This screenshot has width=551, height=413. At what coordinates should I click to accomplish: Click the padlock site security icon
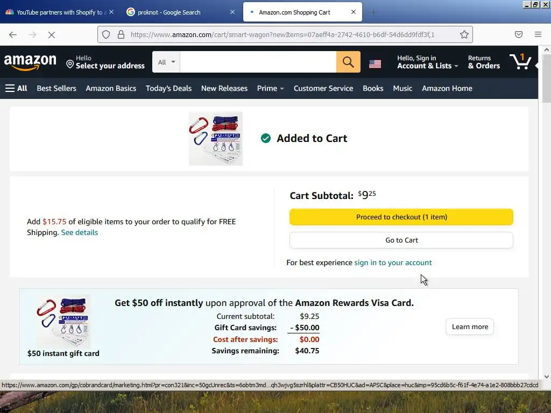click(x=121, y=34)
